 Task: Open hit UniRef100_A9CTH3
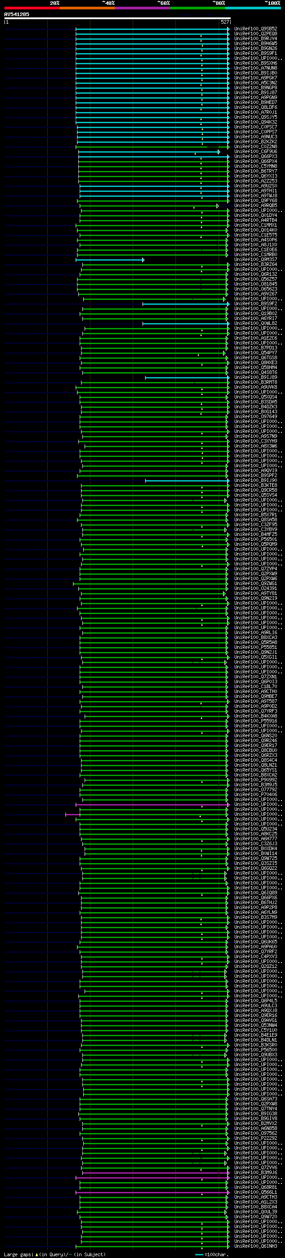(256, 1197)
